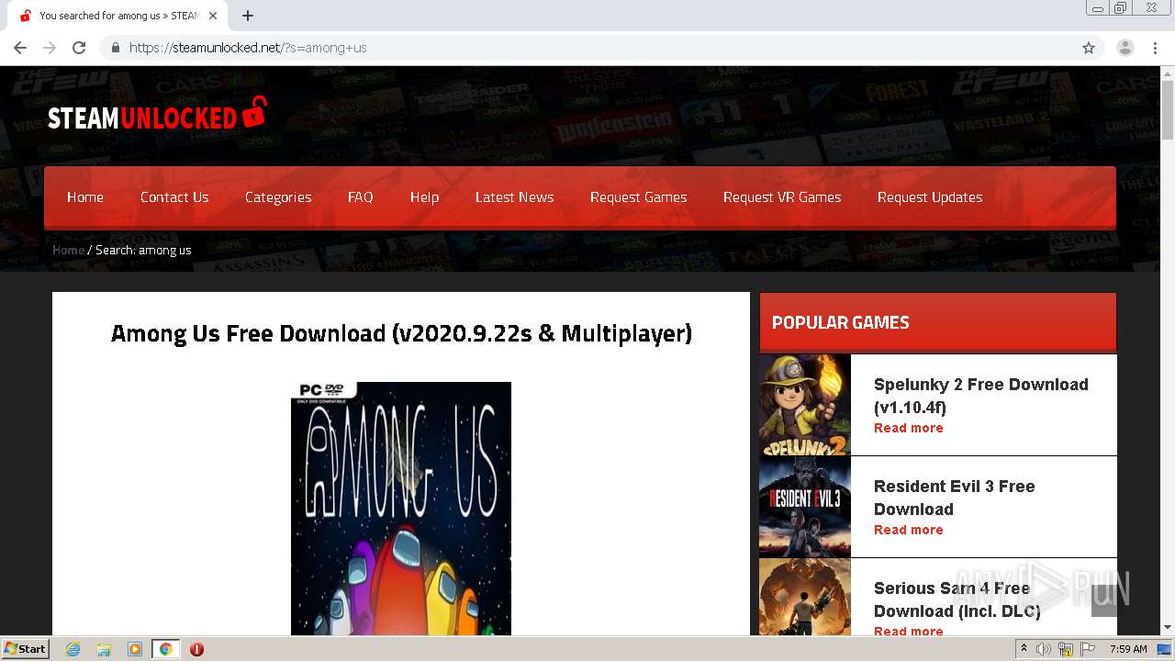Open the FAQ menu item
This screenshot has width=1175, height=661.
[x=360, y=197]
